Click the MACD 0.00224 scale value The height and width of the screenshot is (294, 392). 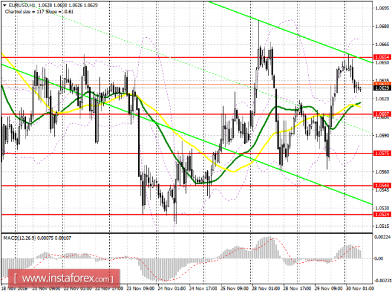383,237
